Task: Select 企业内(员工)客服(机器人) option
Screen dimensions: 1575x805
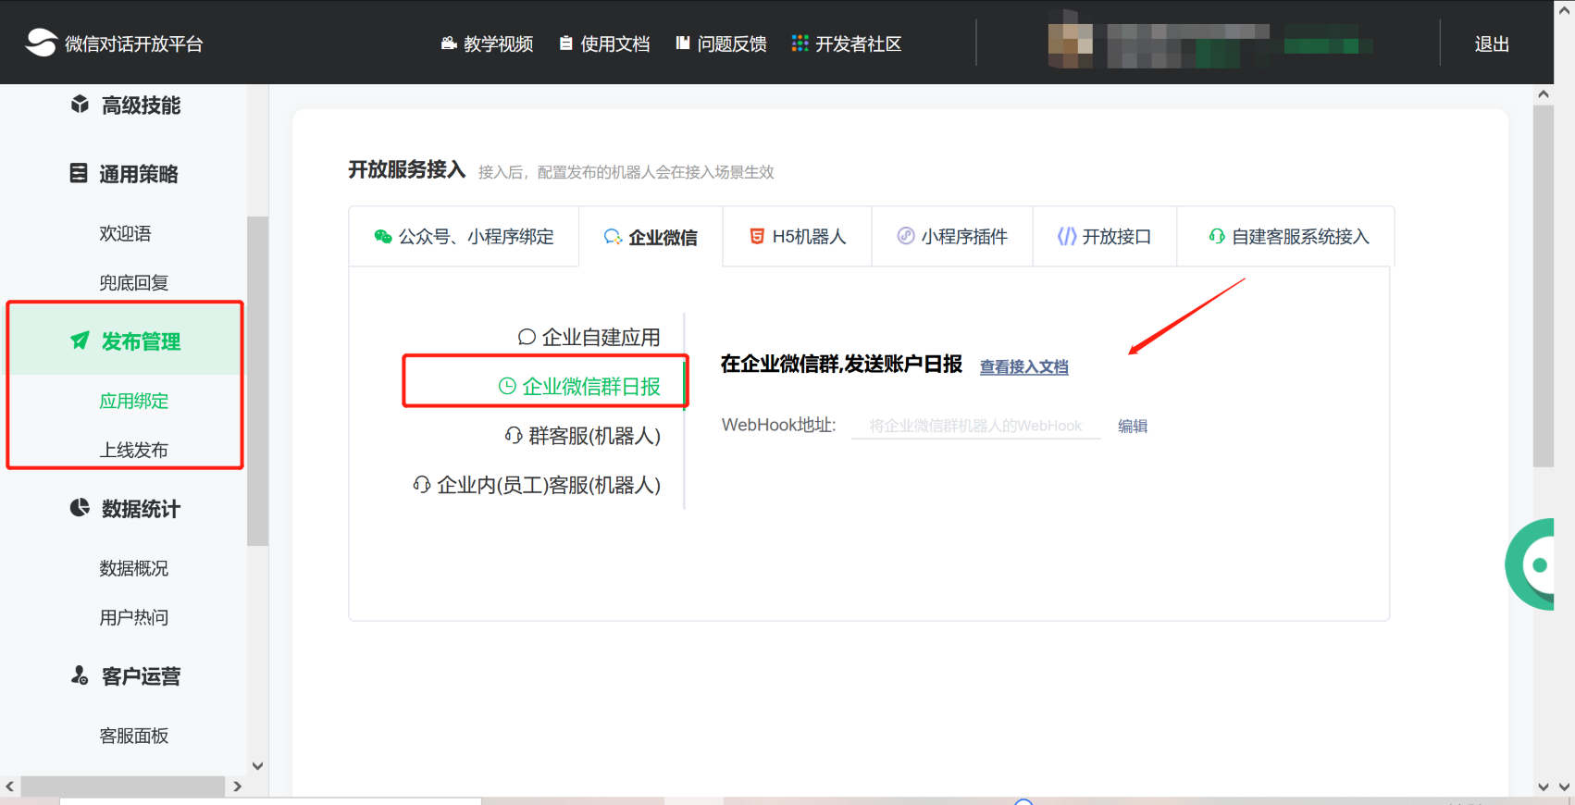Action: [537, 484]
